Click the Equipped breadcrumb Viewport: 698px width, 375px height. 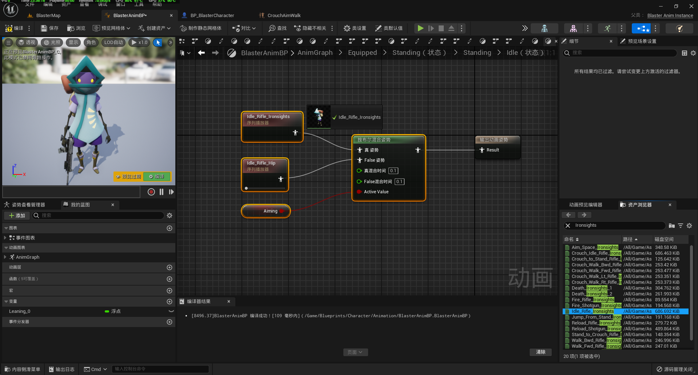pyautogui.click(x=362, y=53)
